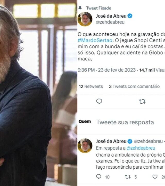Click the retweet arrows icon under main tweet
Image resolution: width=165 pixels, height=186 pixels.
click(142, 102)
